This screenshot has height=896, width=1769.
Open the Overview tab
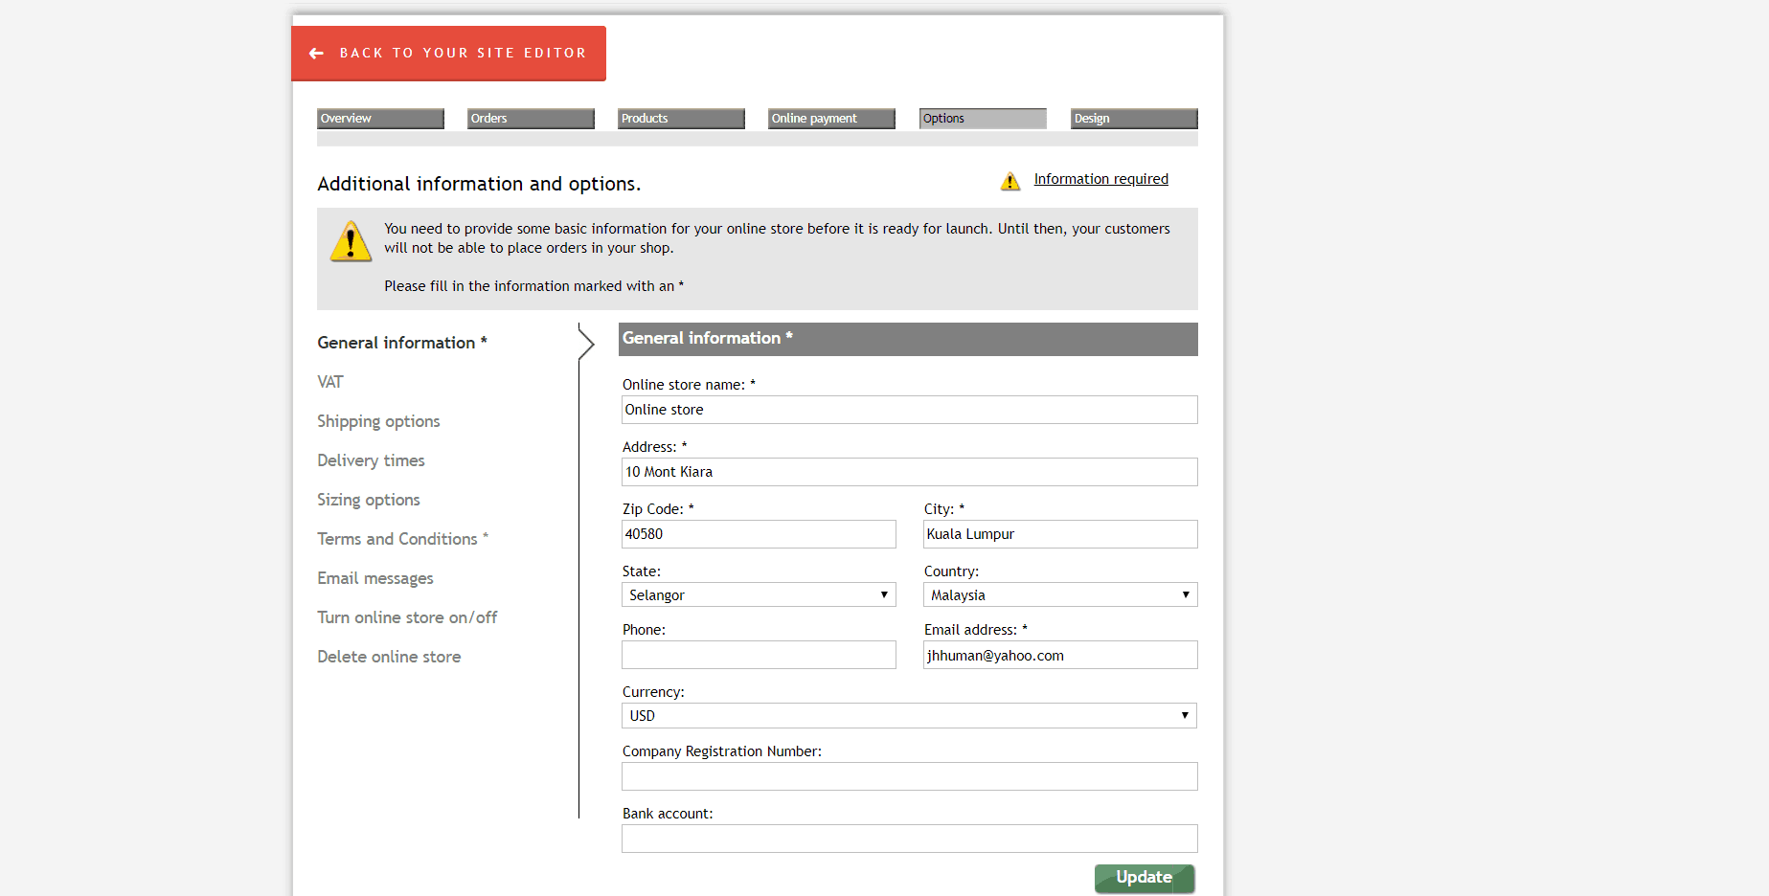[x=380, y=119]
